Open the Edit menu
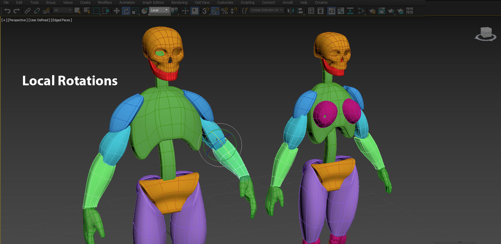 click(19, 2)
